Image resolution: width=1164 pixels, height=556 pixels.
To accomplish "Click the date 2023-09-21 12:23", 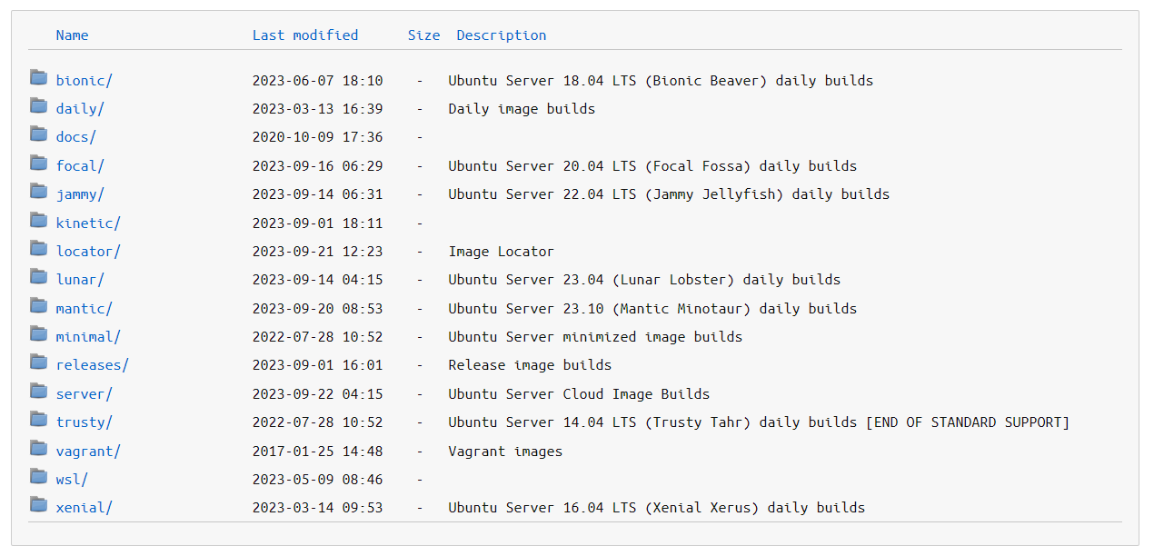I will click(318, 252).
